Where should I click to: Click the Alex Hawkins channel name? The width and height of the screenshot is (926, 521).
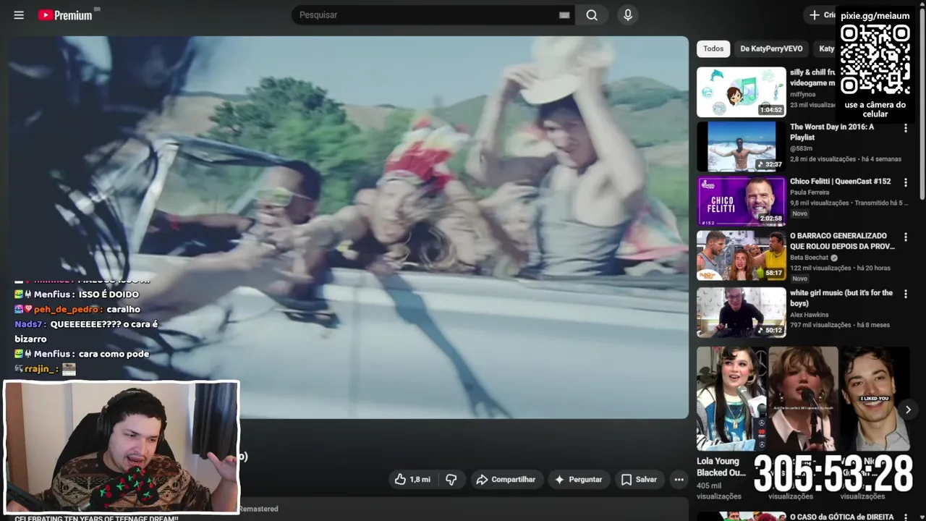tap(811, 315)
